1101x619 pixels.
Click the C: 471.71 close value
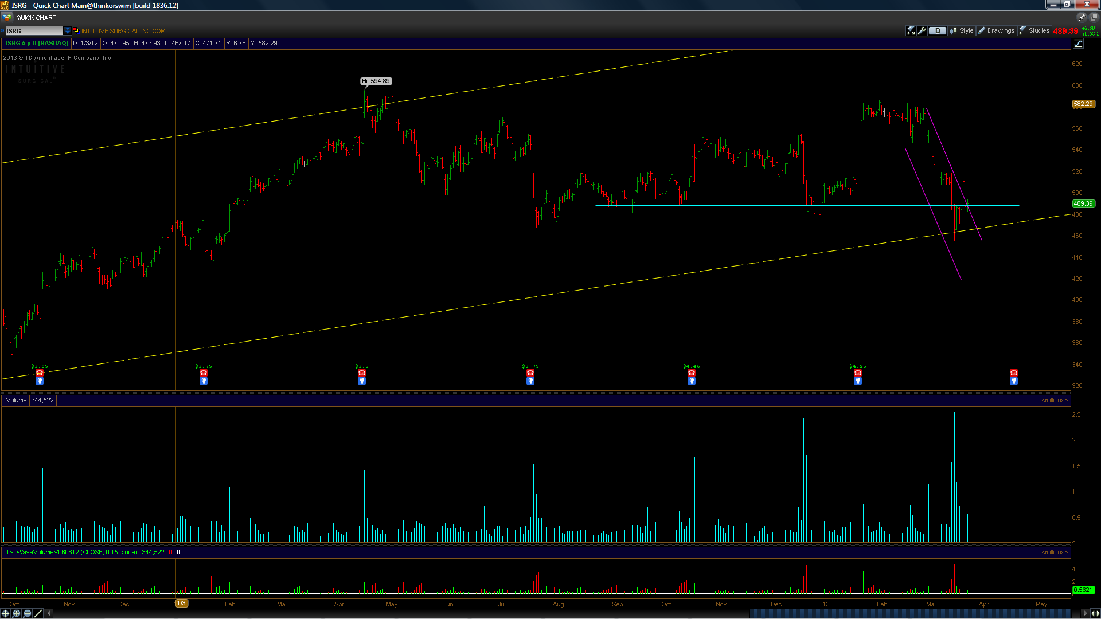208,44
